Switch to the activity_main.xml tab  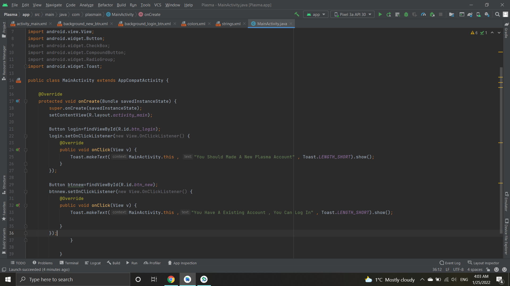tap(31, 24)
